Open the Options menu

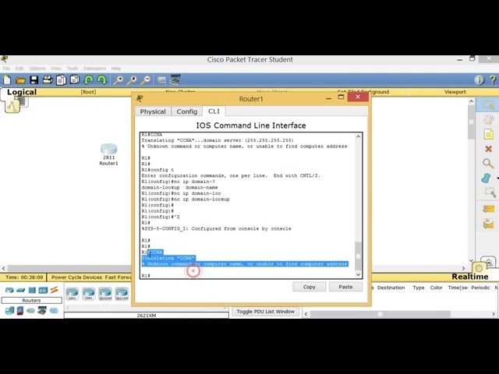(x=37, y=69)
